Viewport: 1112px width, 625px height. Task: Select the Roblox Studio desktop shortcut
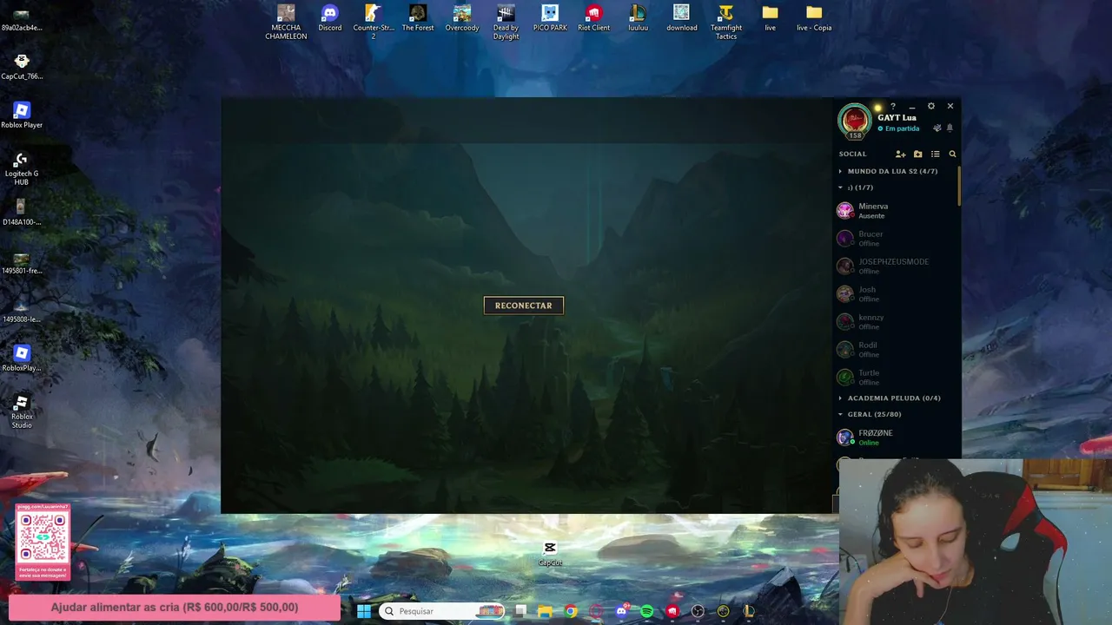[x=22, y=411]
